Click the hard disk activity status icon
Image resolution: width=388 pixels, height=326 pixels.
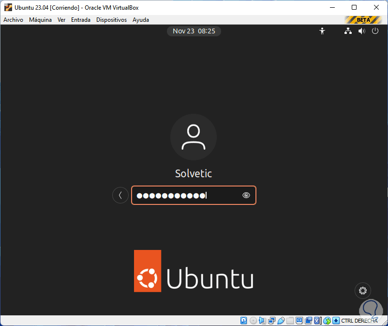[x=244, y=321]
